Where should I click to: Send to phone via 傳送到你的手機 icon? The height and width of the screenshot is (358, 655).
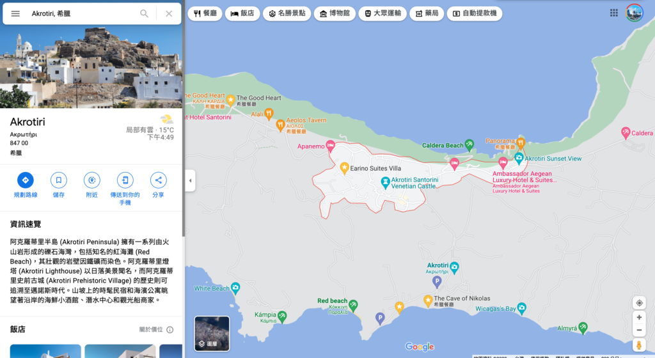[x=125, y=180]
